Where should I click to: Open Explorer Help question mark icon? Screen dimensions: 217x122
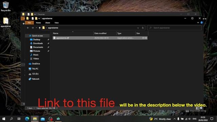[201, 23]
